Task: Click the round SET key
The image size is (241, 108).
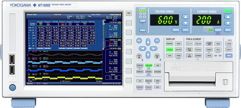Action: [157, 41]
